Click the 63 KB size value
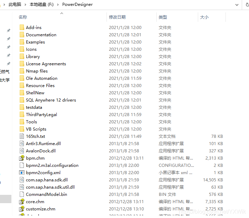 click(x=217, y=187)
